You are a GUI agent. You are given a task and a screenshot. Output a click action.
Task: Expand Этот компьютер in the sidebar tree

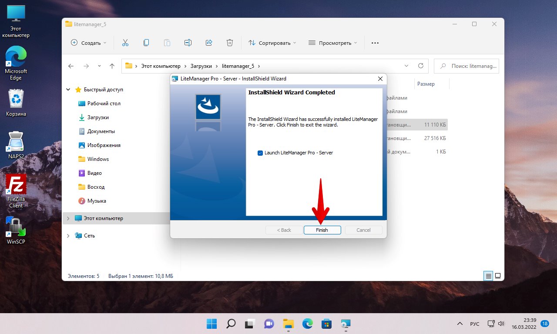coord(68,218)
